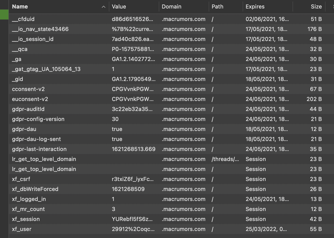Sort cookies by the Name column header

(59, 7)
